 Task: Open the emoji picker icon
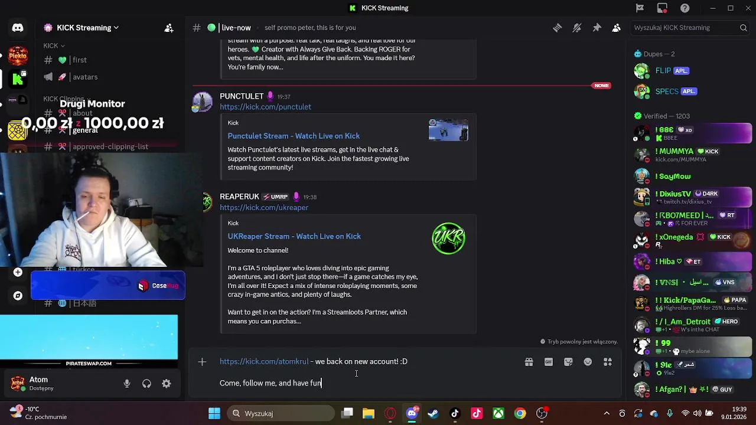pos(588,362)
